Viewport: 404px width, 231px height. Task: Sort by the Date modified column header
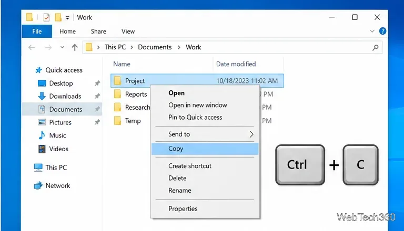point(236,64)
